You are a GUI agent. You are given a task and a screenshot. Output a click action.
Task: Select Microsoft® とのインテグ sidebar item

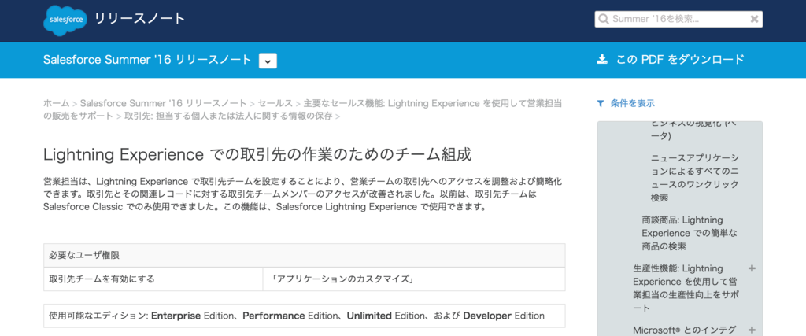point(684,330)
